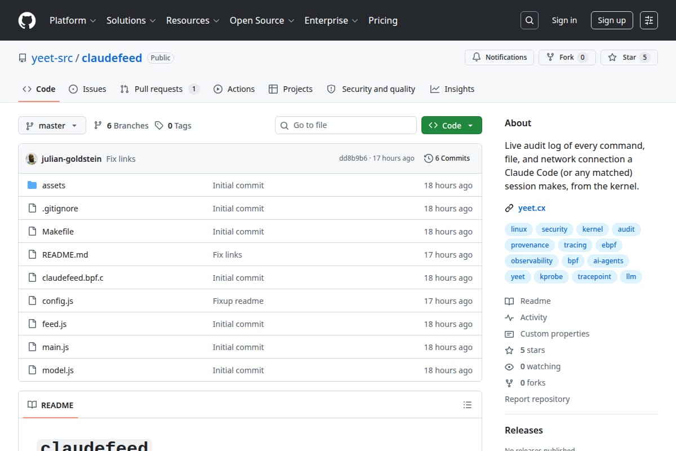
Task: Open the Projects tab
Action: click(x=291, y=89)
